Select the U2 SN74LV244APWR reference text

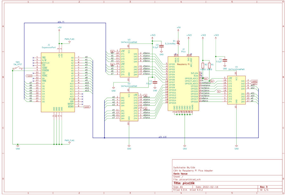click(129, 85)
